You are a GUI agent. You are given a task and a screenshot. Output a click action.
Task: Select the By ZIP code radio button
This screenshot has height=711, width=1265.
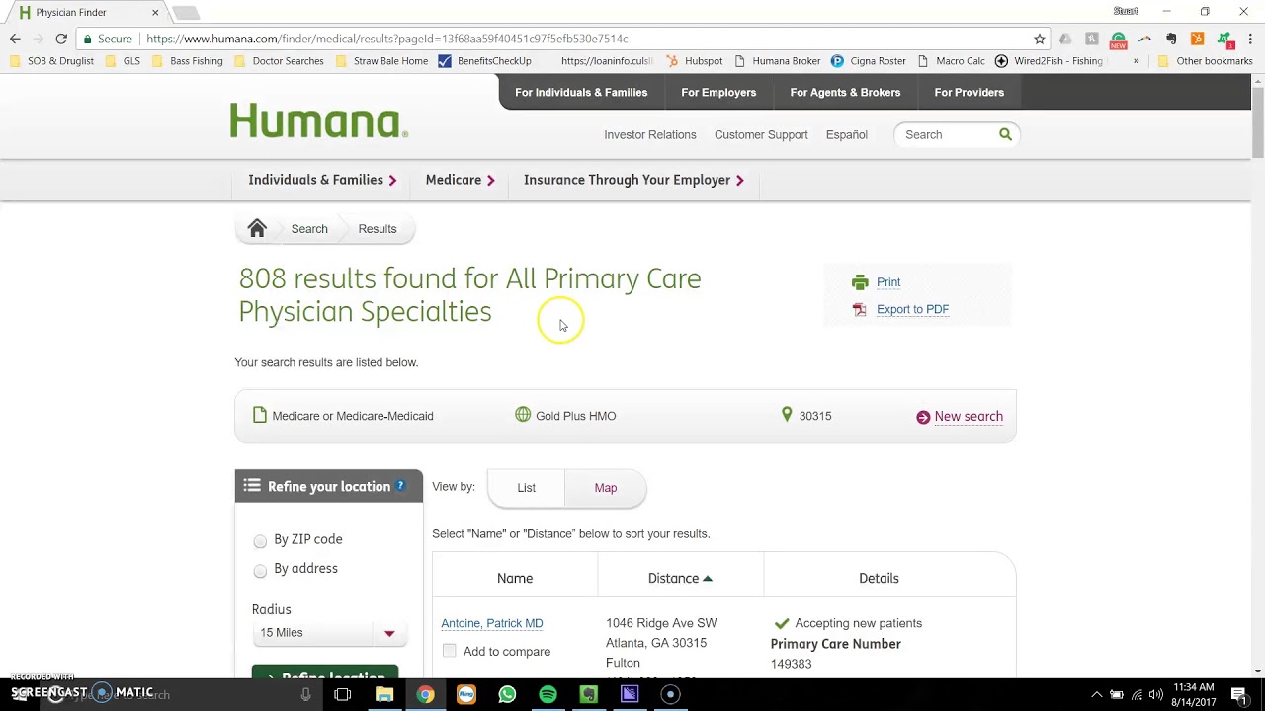pos(260,540)
